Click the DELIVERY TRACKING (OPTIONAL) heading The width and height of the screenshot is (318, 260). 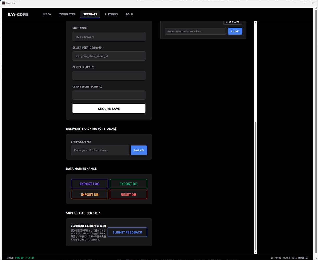coord(91,129)
